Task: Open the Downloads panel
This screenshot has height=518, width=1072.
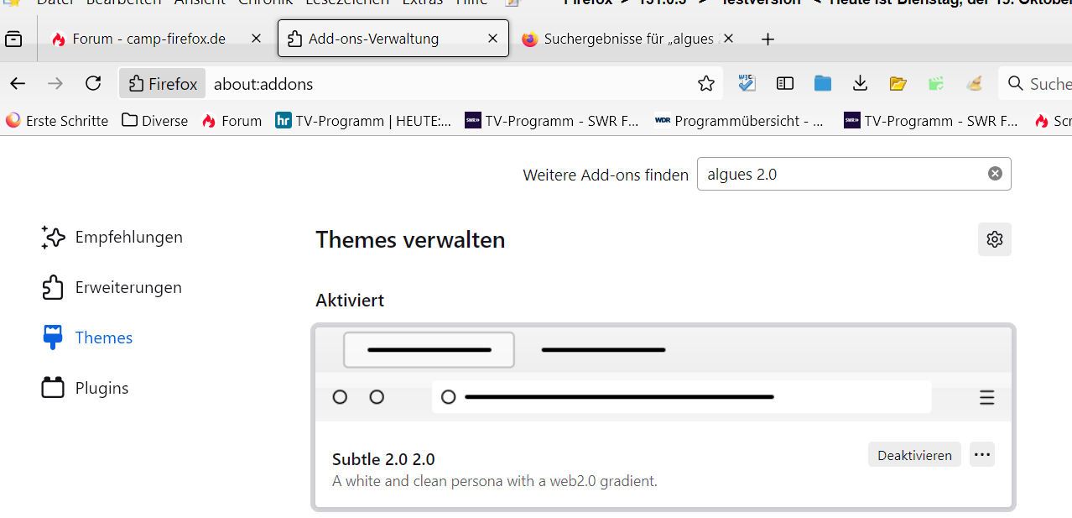Action: tap(860, 83)
